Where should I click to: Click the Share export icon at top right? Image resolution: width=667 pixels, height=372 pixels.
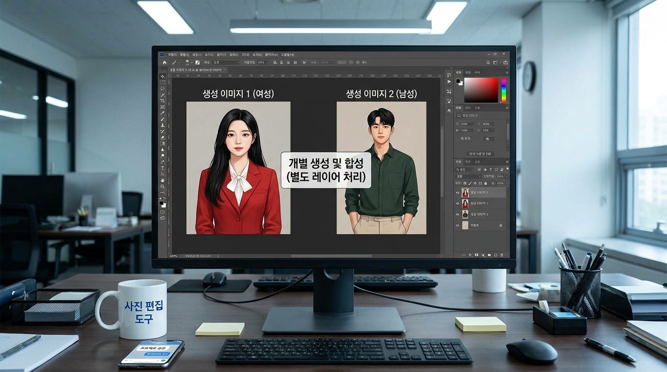506,62
